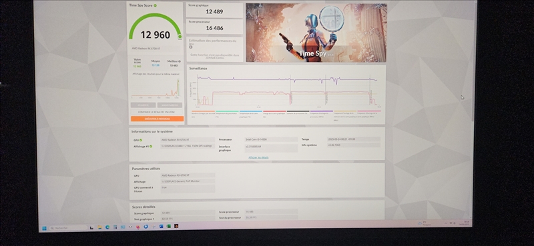Click the 3DMark icon in the taskbar
Image resolution: width=534 pixels, height=246 pixels.
tap(176, 226)
